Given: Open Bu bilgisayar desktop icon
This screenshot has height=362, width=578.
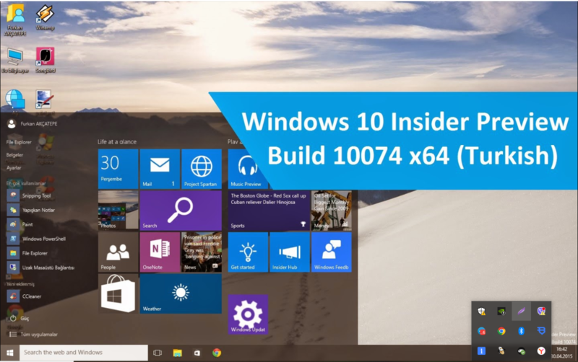Looking at the screenshot, I should [x=15, y=61].
